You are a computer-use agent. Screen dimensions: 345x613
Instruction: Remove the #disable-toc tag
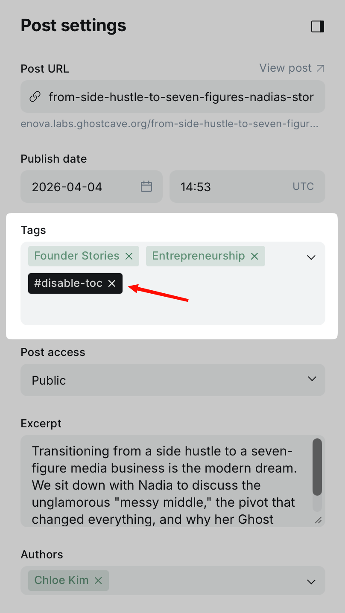click(x=112, y=283)
